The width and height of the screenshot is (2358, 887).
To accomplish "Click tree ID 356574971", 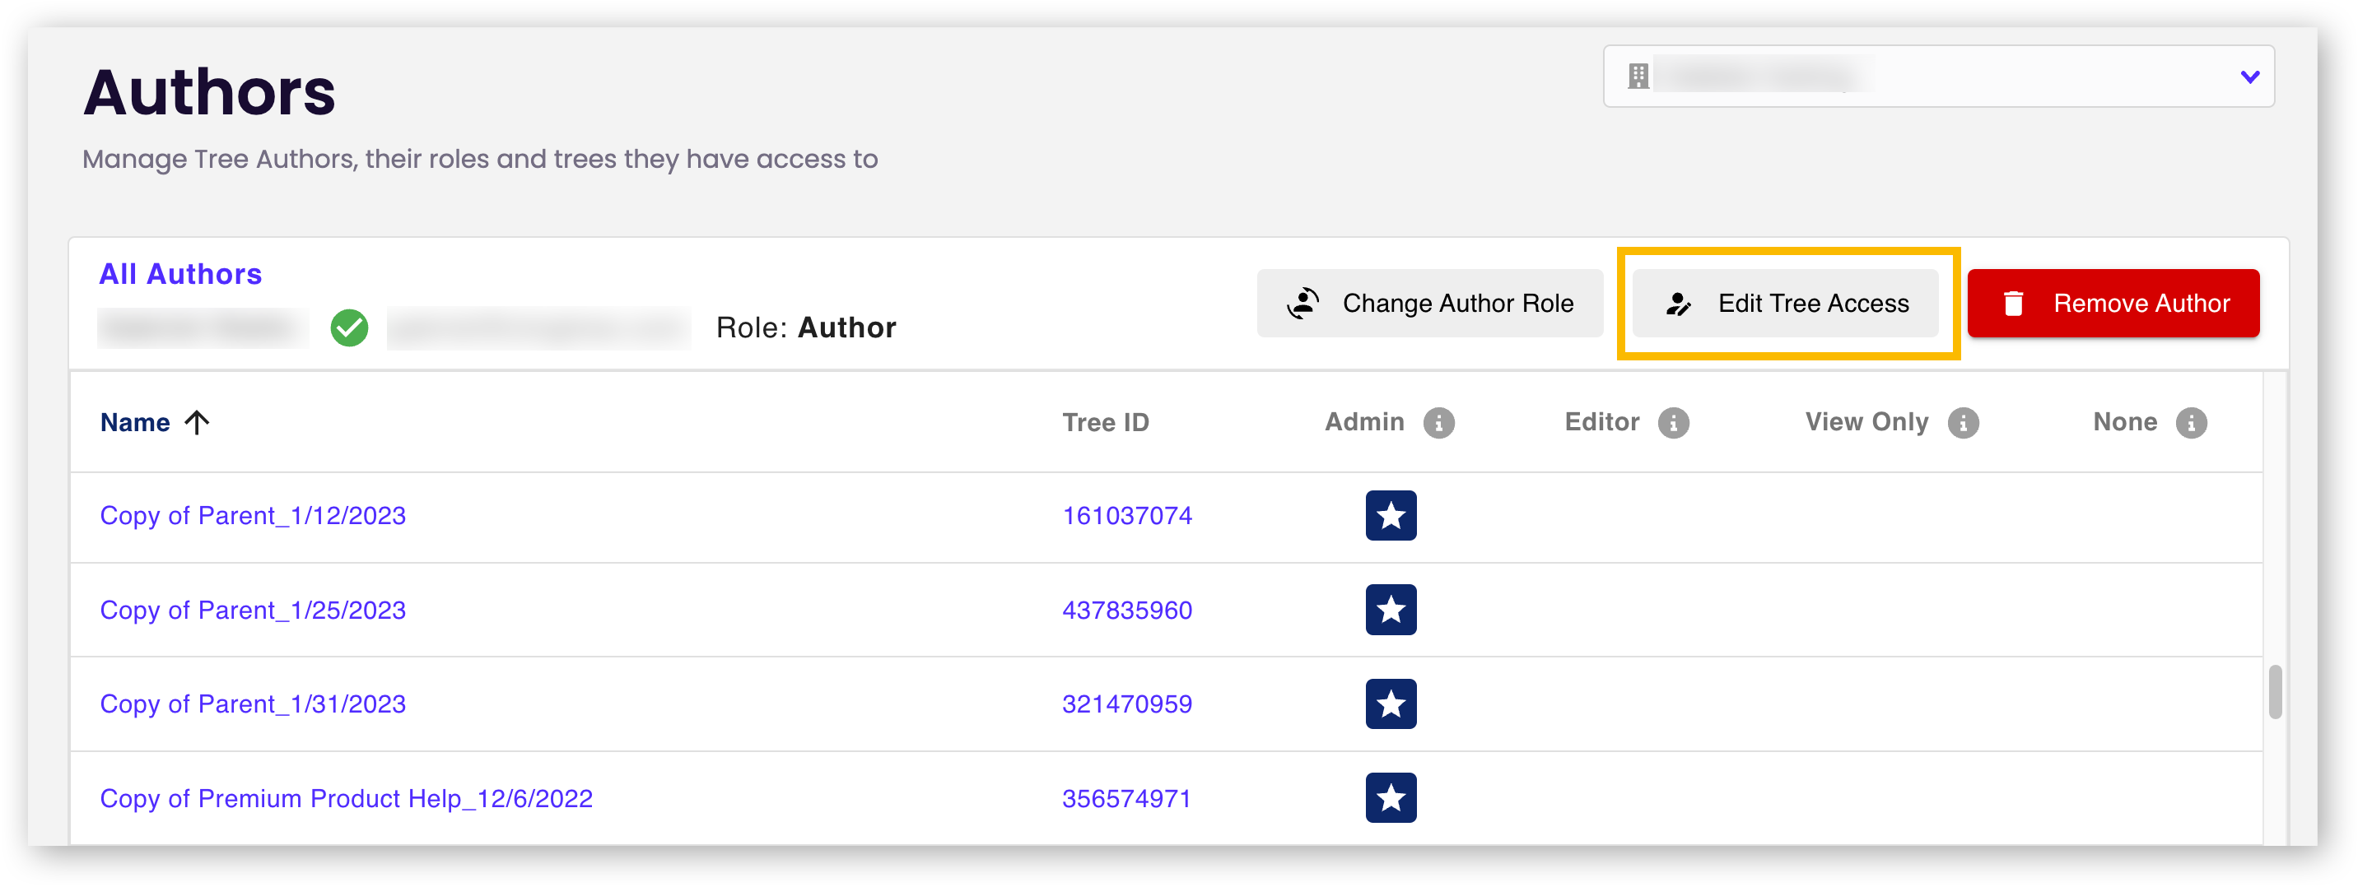I will (x=1127, y=798).
